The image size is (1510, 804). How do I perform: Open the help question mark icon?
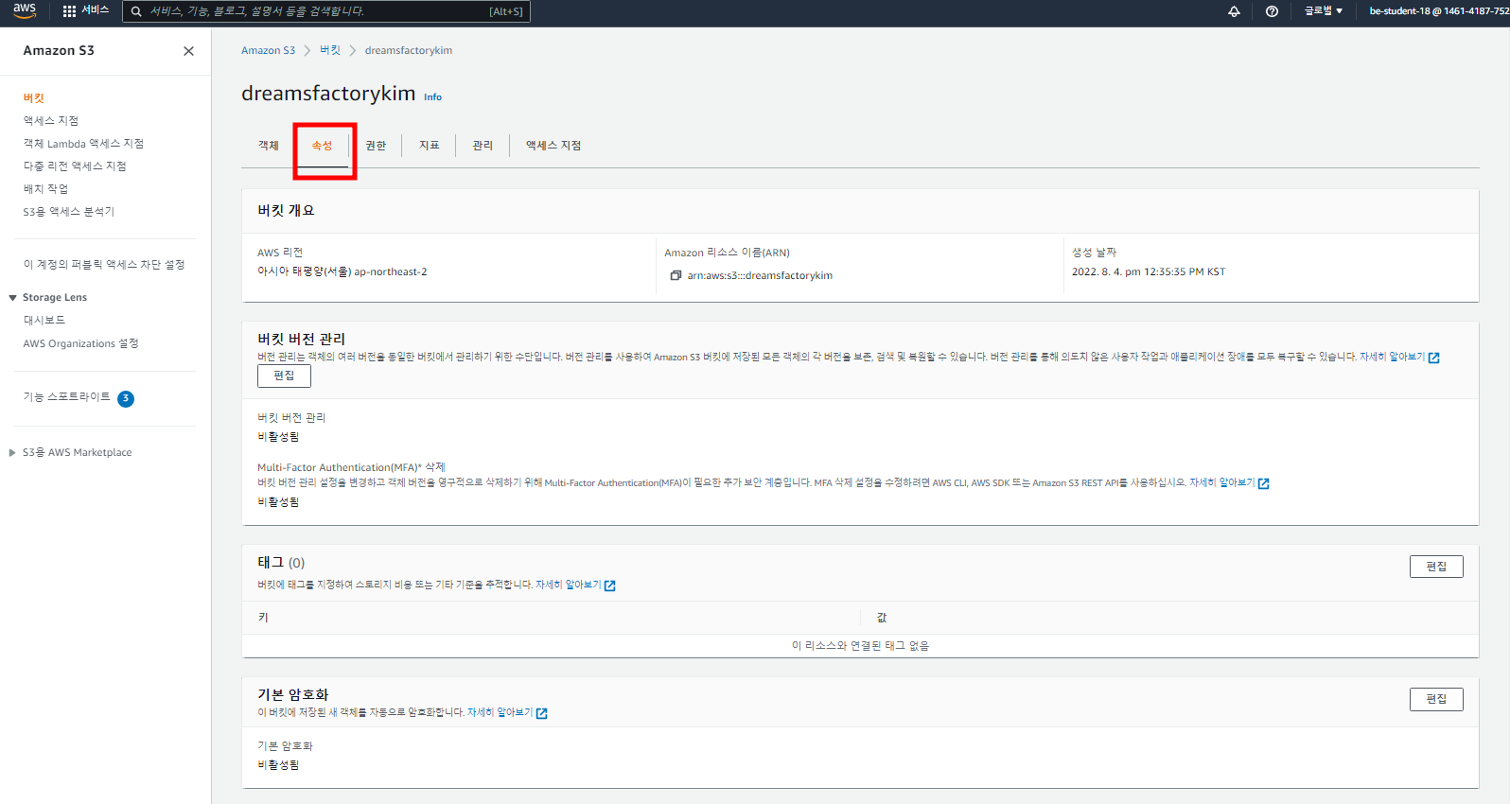[x=1272, y=11]
